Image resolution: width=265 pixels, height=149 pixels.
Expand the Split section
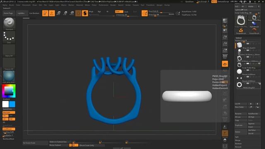click(x=237, y=137)
